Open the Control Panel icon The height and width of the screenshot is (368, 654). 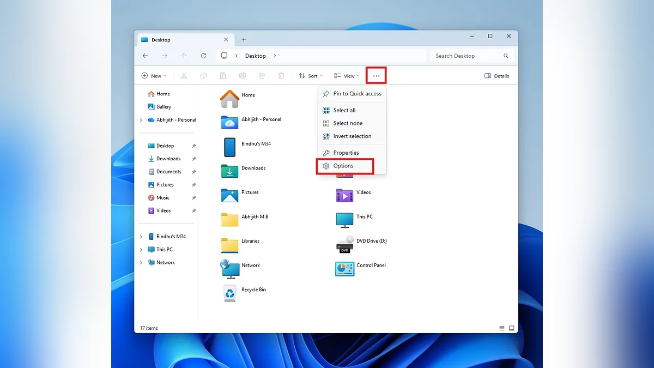[344, 269]
